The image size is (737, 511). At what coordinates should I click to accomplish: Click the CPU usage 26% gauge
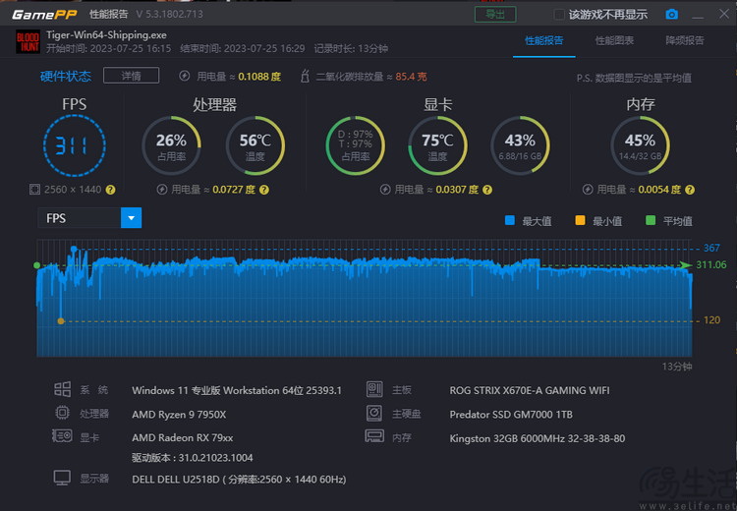(172, 145)
